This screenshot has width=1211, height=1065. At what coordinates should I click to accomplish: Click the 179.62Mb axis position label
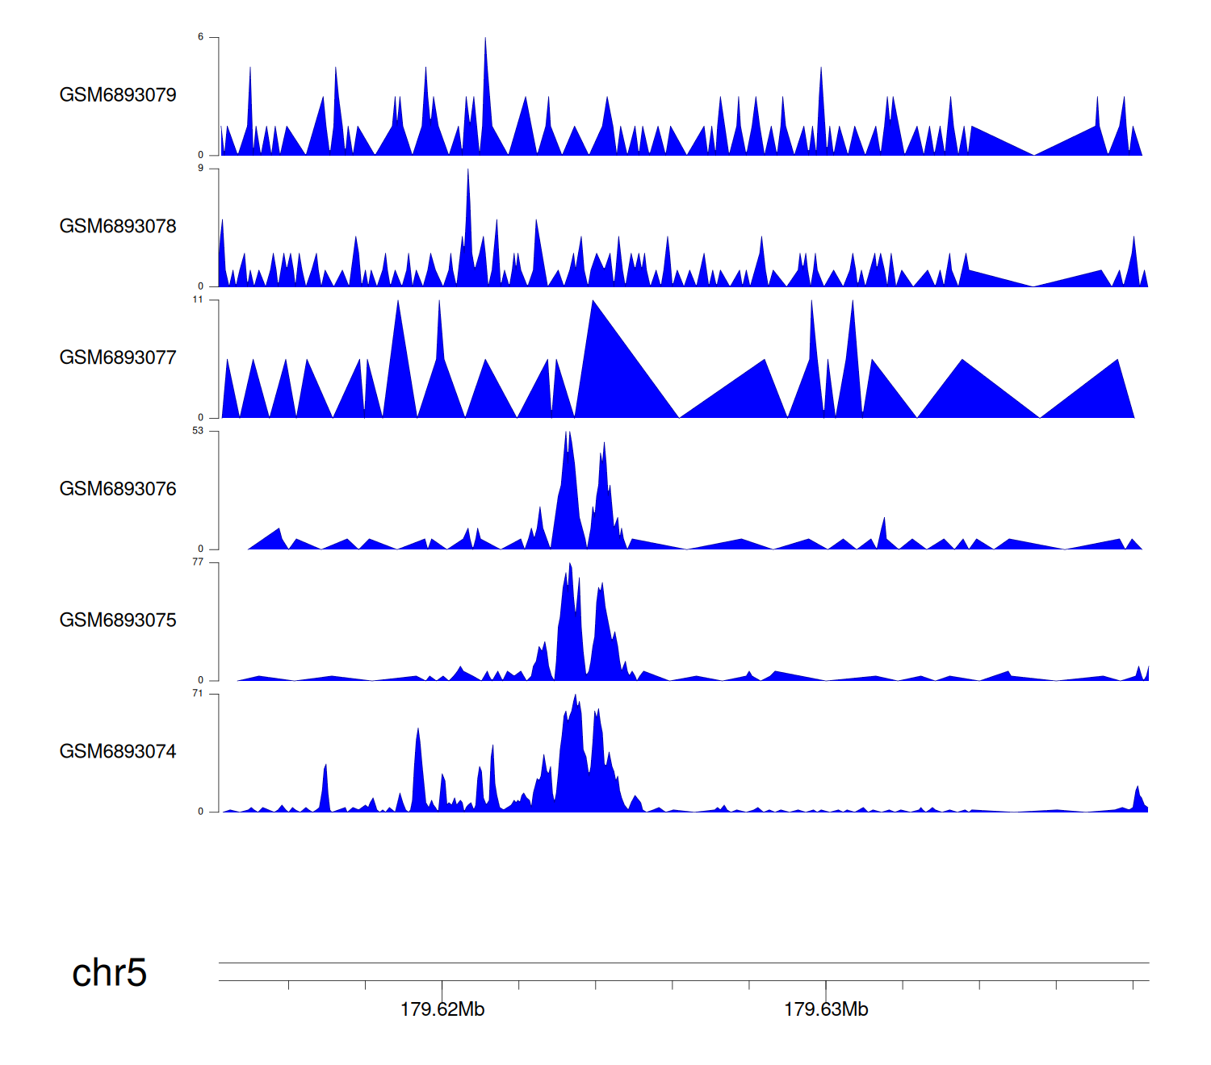tap(442, 1010)
